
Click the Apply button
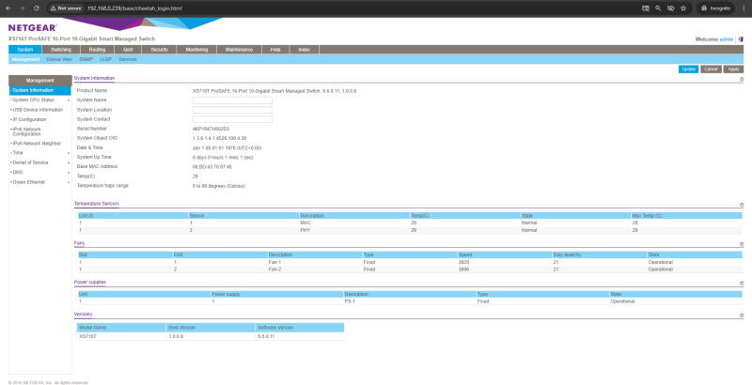click(x=733, y=69)
